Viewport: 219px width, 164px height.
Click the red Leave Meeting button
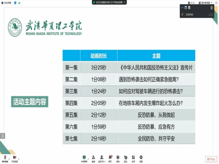(211, 159)
